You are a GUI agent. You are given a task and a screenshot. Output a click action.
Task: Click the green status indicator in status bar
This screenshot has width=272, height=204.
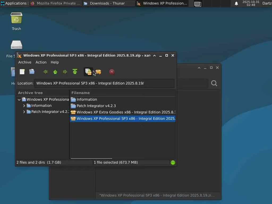(x=173, y=163)
